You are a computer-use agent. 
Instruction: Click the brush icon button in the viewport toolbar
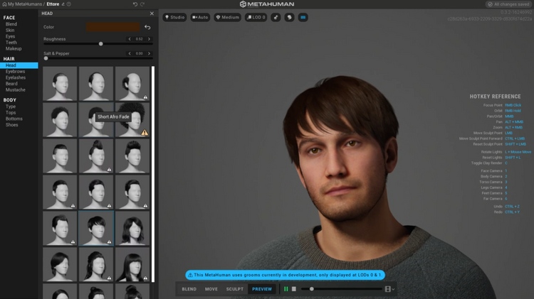tap(276, 17)
